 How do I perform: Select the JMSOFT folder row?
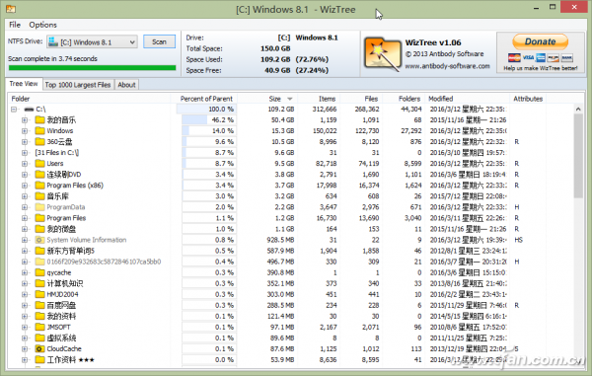291,327
